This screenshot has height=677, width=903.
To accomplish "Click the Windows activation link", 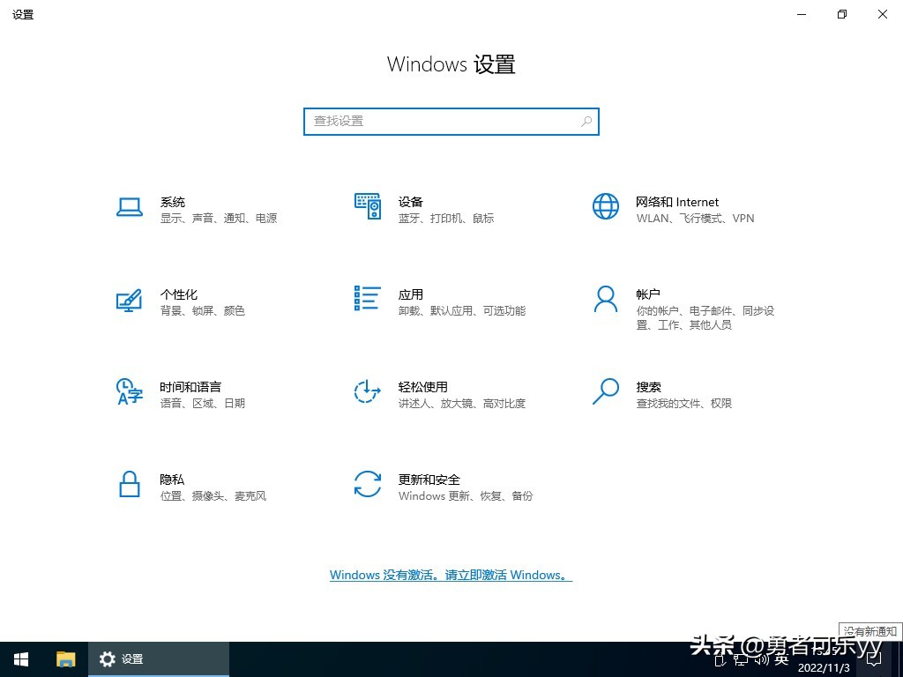I will (x=451, y=575).
